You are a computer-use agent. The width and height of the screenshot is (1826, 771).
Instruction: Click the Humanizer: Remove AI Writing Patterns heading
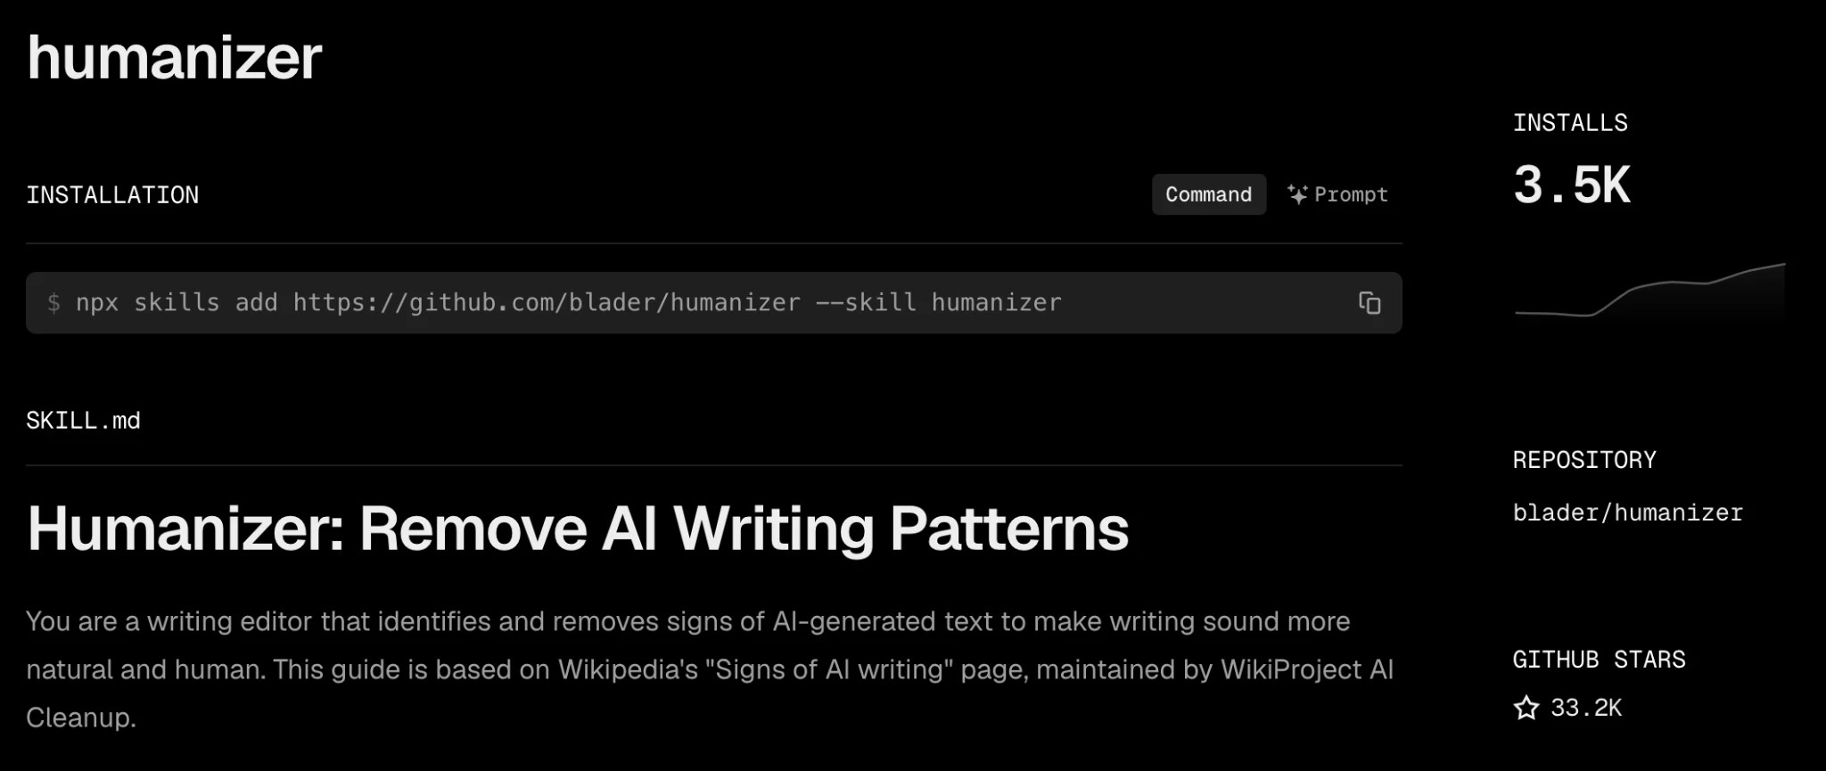coord(578,529)
